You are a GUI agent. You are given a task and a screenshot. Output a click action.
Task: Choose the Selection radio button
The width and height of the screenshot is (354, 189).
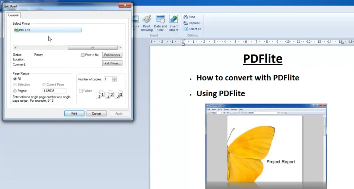[x=15, y=84]
